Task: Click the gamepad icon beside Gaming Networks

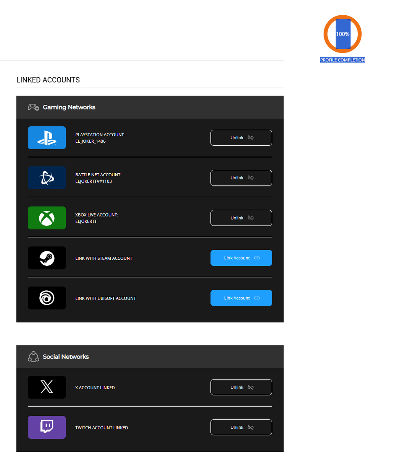Action: (34, 107)
